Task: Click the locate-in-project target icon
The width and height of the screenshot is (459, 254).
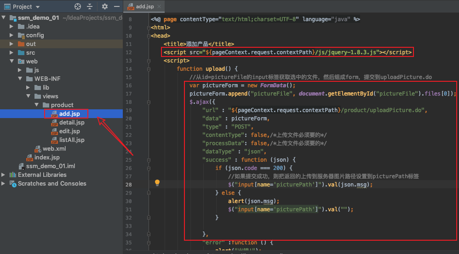Action: (x=78, y=6)
